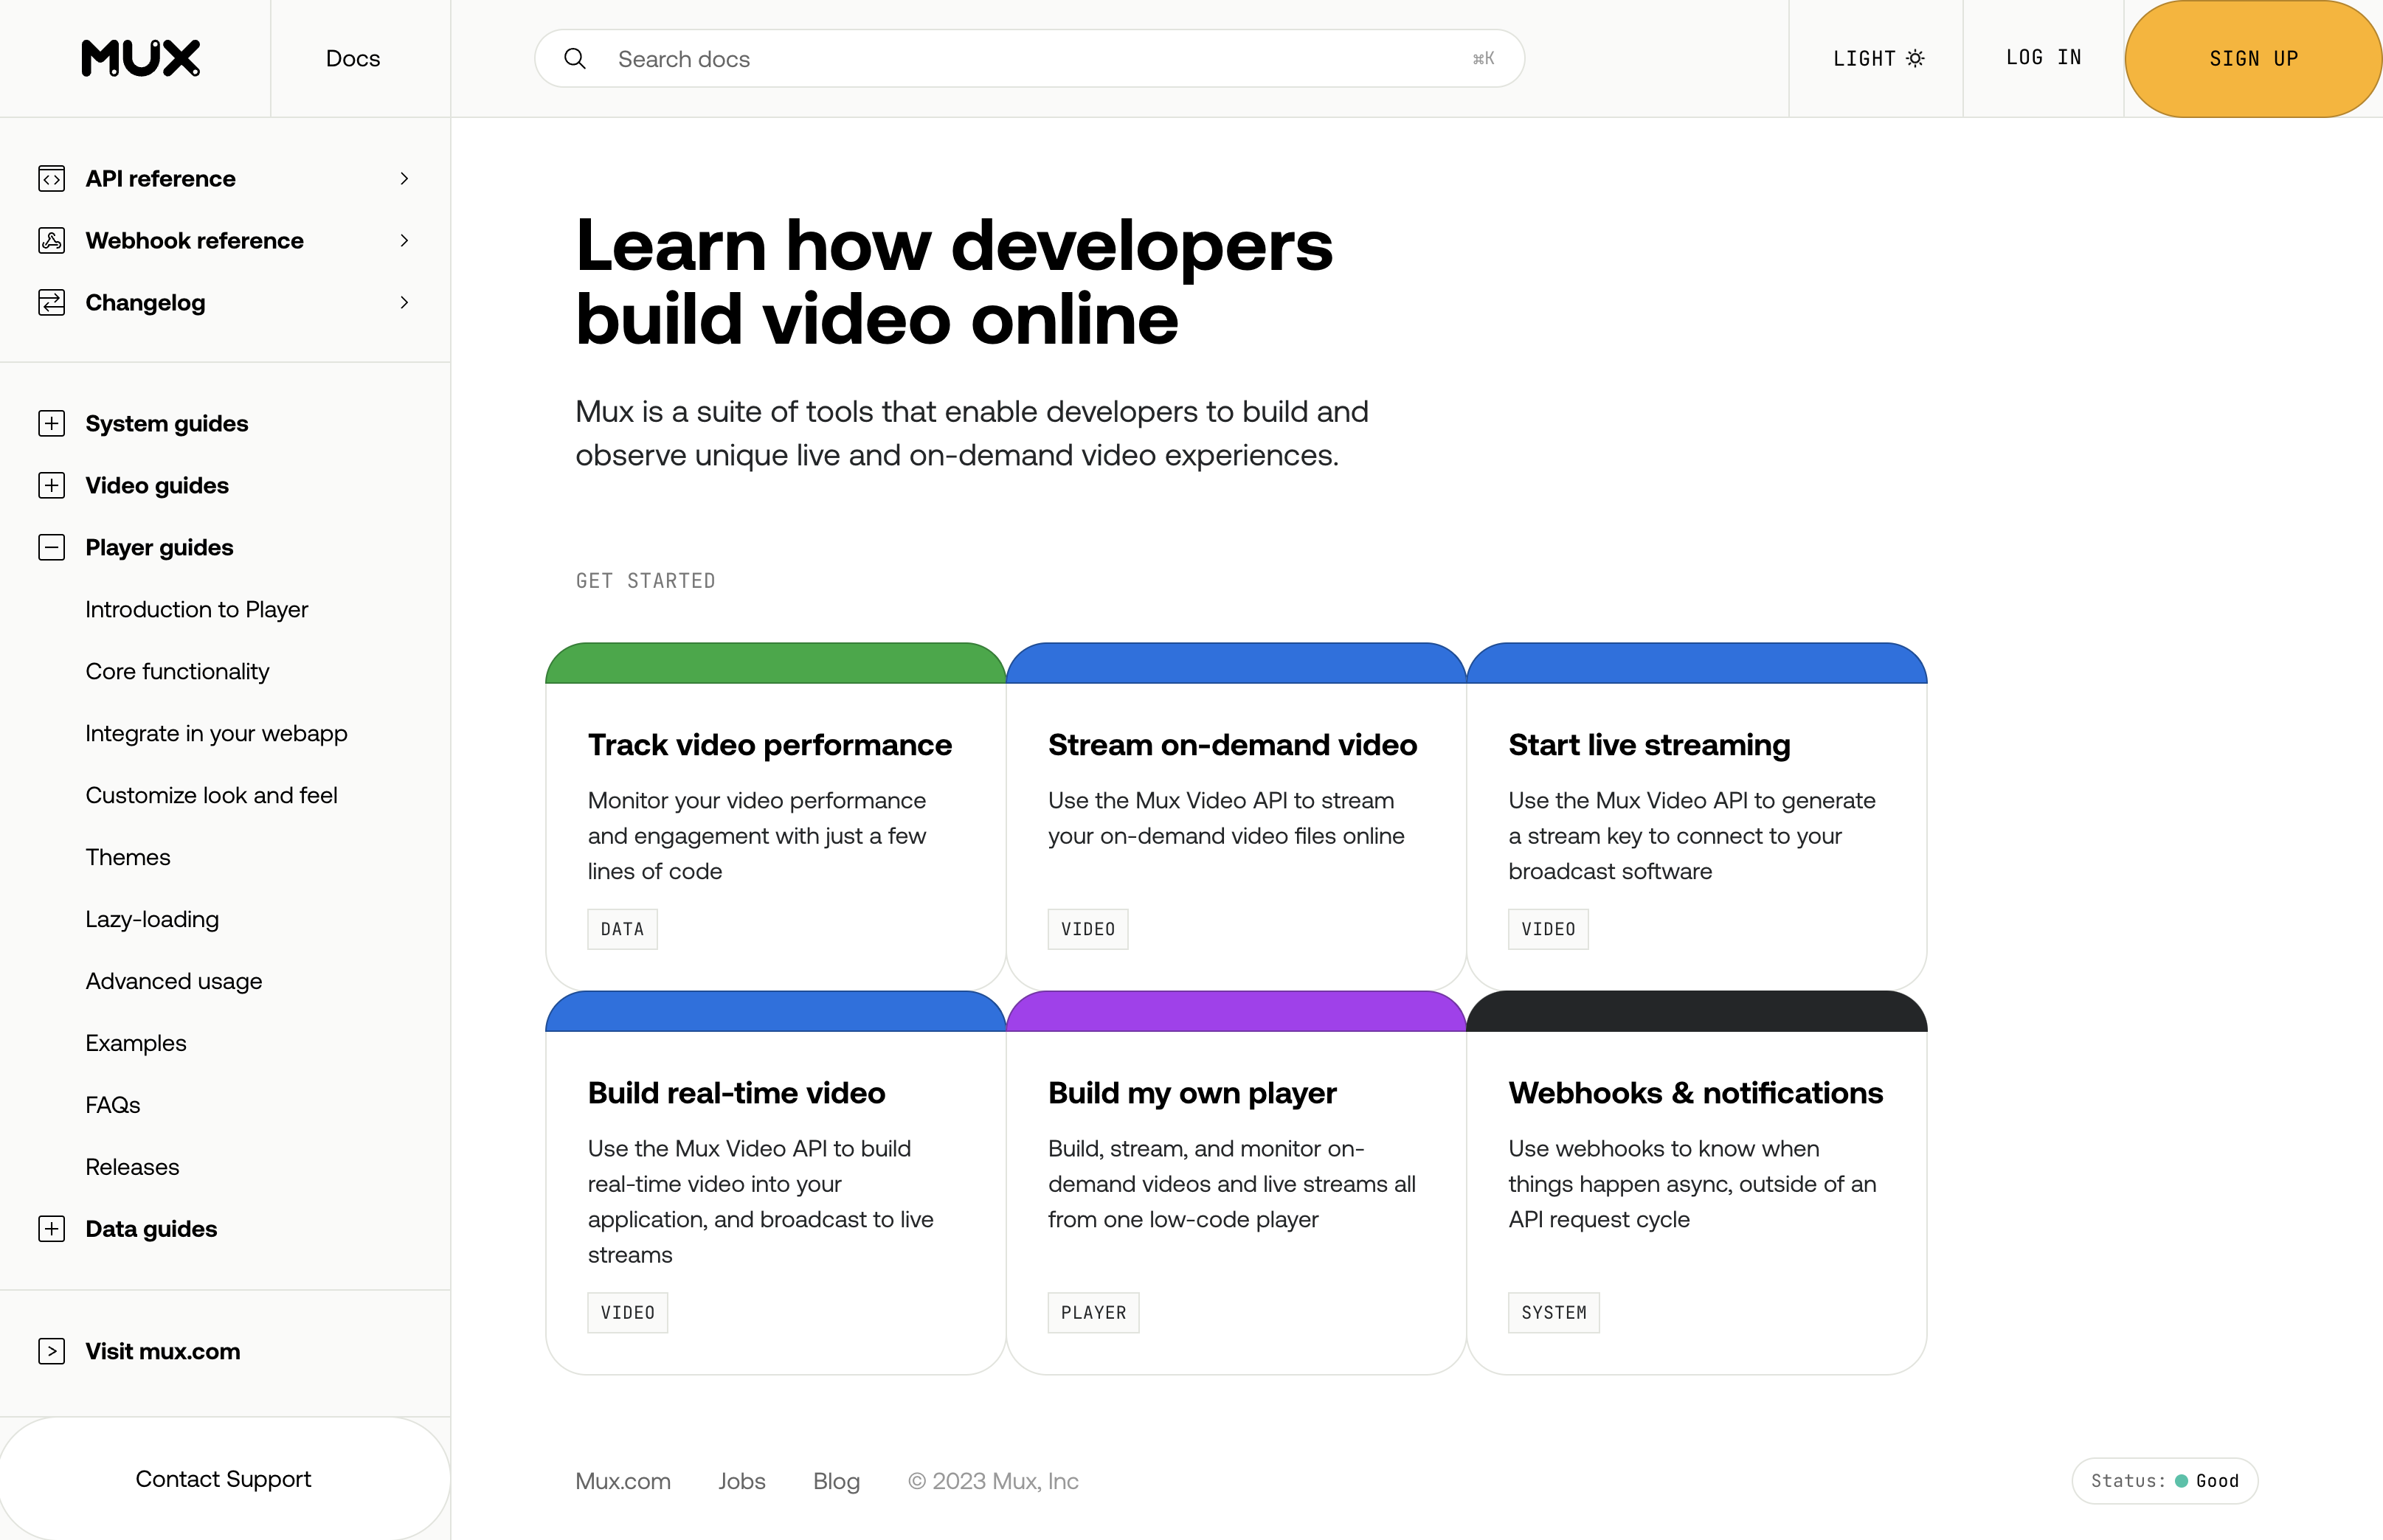
Task: Click the API reference code icon
Action: point(52,178)
